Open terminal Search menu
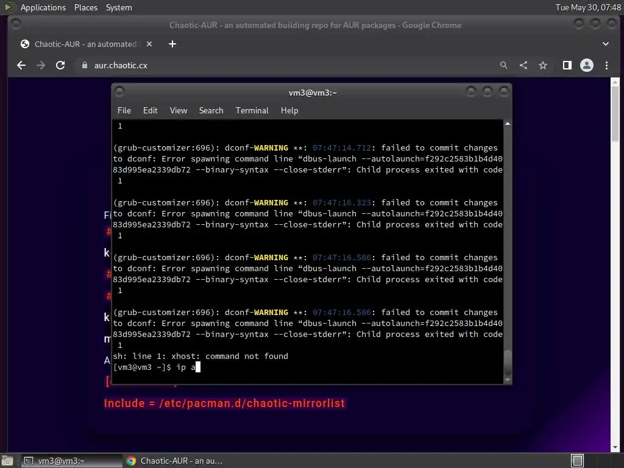 (211, 110)
